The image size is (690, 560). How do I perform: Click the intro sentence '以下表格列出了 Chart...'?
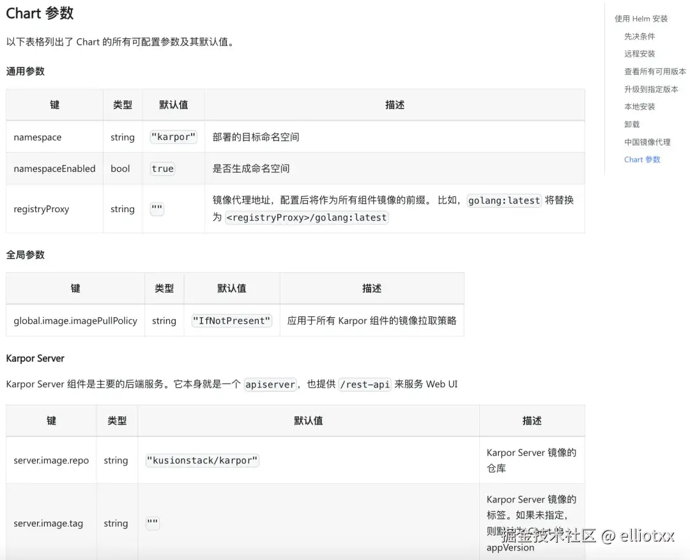coord(121,42)
